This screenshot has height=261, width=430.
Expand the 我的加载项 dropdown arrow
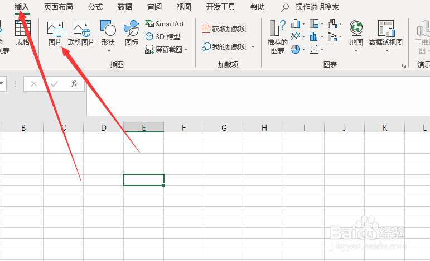coord(253,47)
